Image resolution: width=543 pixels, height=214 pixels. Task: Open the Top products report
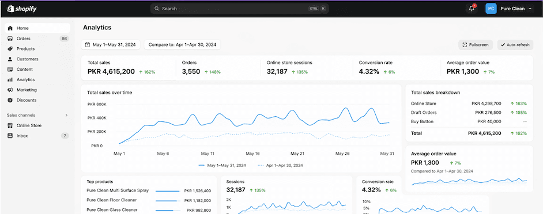click(x=100, y=182)
